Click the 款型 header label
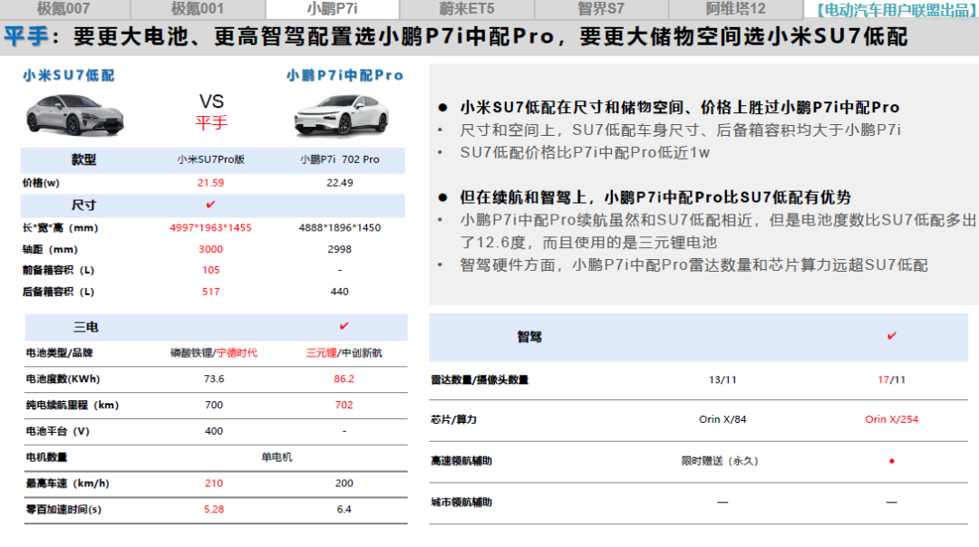 (83, 159)
